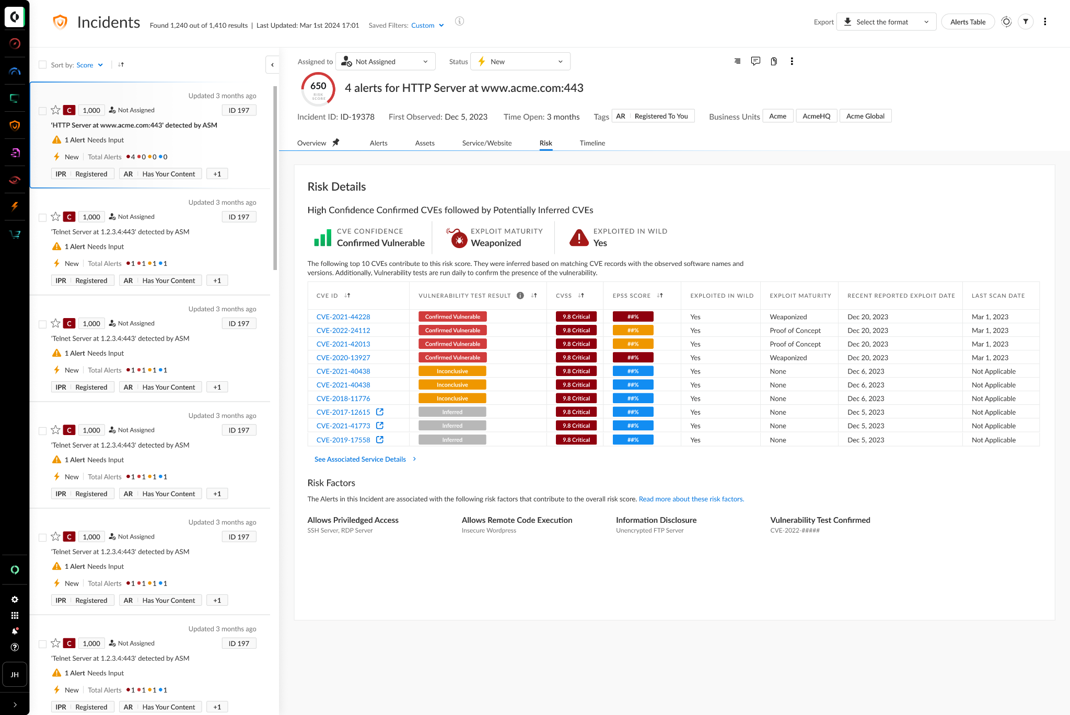Click See Associated Service Details link
1070x715 pixels.
360,459
